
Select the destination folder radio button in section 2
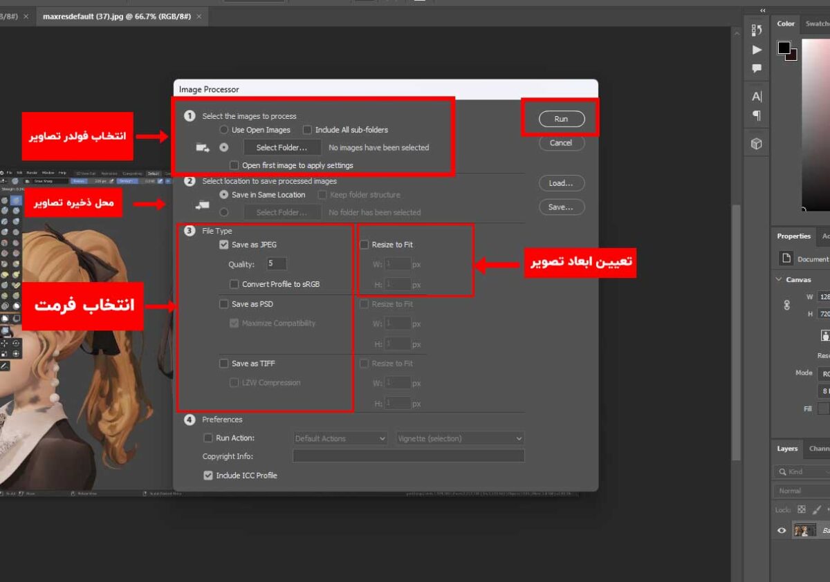click(223, 212)
